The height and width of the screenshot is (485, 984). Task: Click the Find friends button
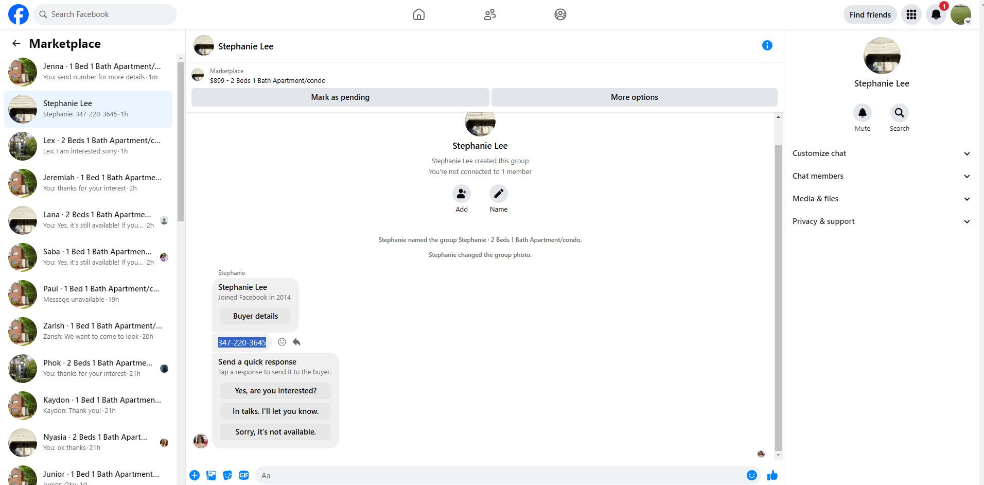pyautogui.click(x=870, y=14)
